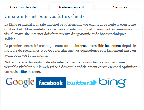Select the Référencement tab
The height and width of the screenshot is (110, 144).
click(72, 7)
